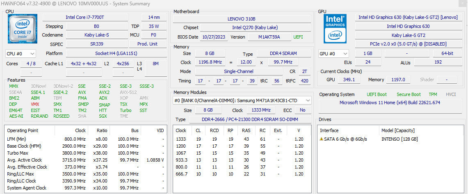Expand the memory module selection dropdown
This screenshot has height=194, width=468.
[x=242, y=100]
